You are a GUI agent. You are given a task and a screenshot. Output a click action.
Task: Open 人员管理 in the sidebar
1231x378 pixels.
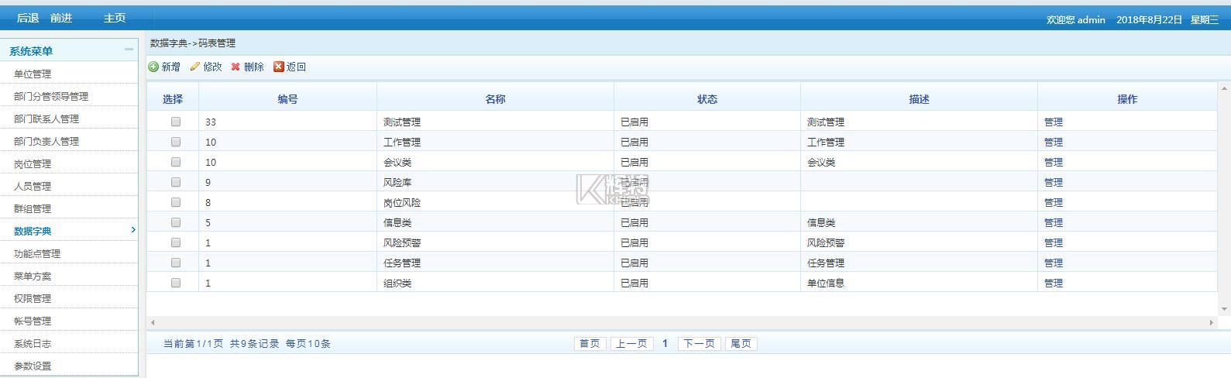[33, 187]
